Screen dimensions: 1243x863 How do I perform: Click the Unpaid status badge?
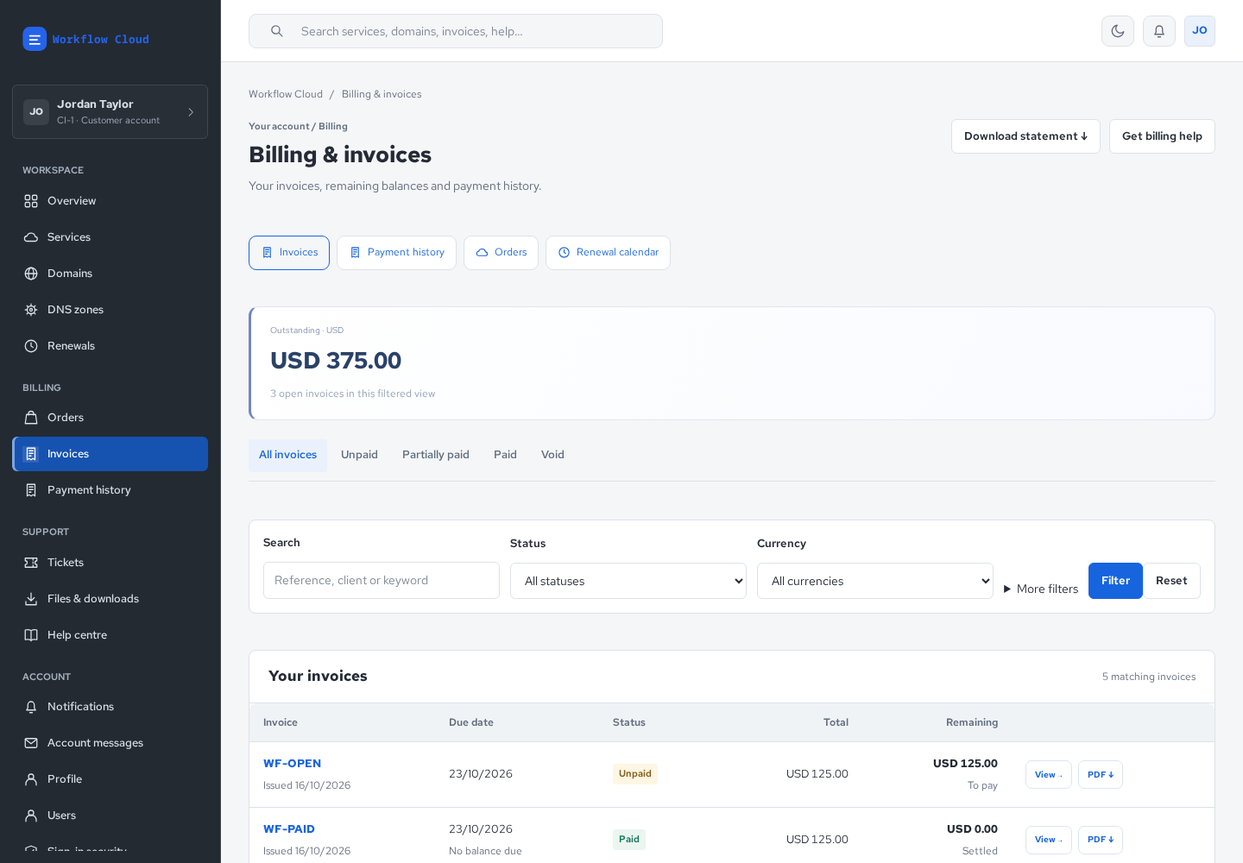tap(635, 774)
